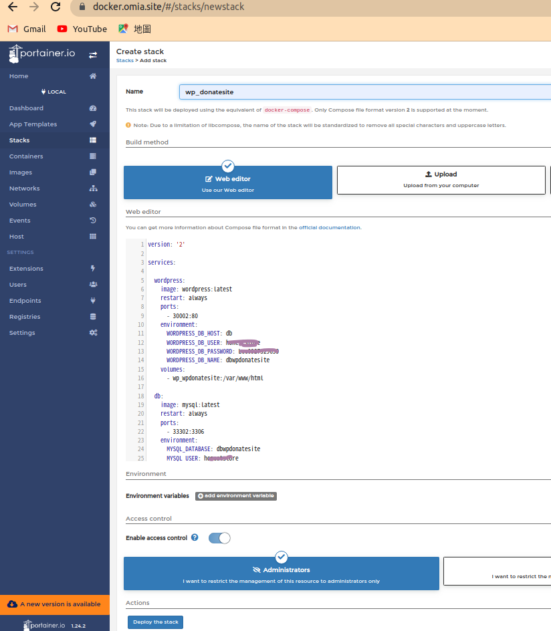Click the Events history icon
The height and width of the screenshot is (631, 551).
pyautogui.click(x=93, y=221)
